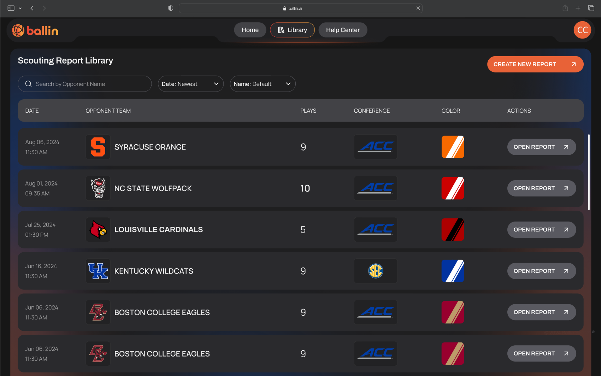Click the ACC conference logo for Louisville
This screenshot has height=376, width=601.
[376, 230]
